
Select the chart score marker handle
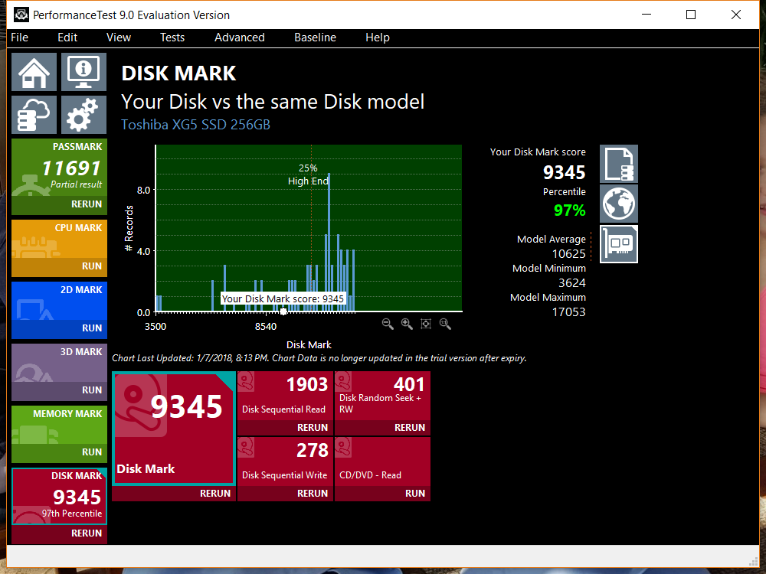point(283,311)
